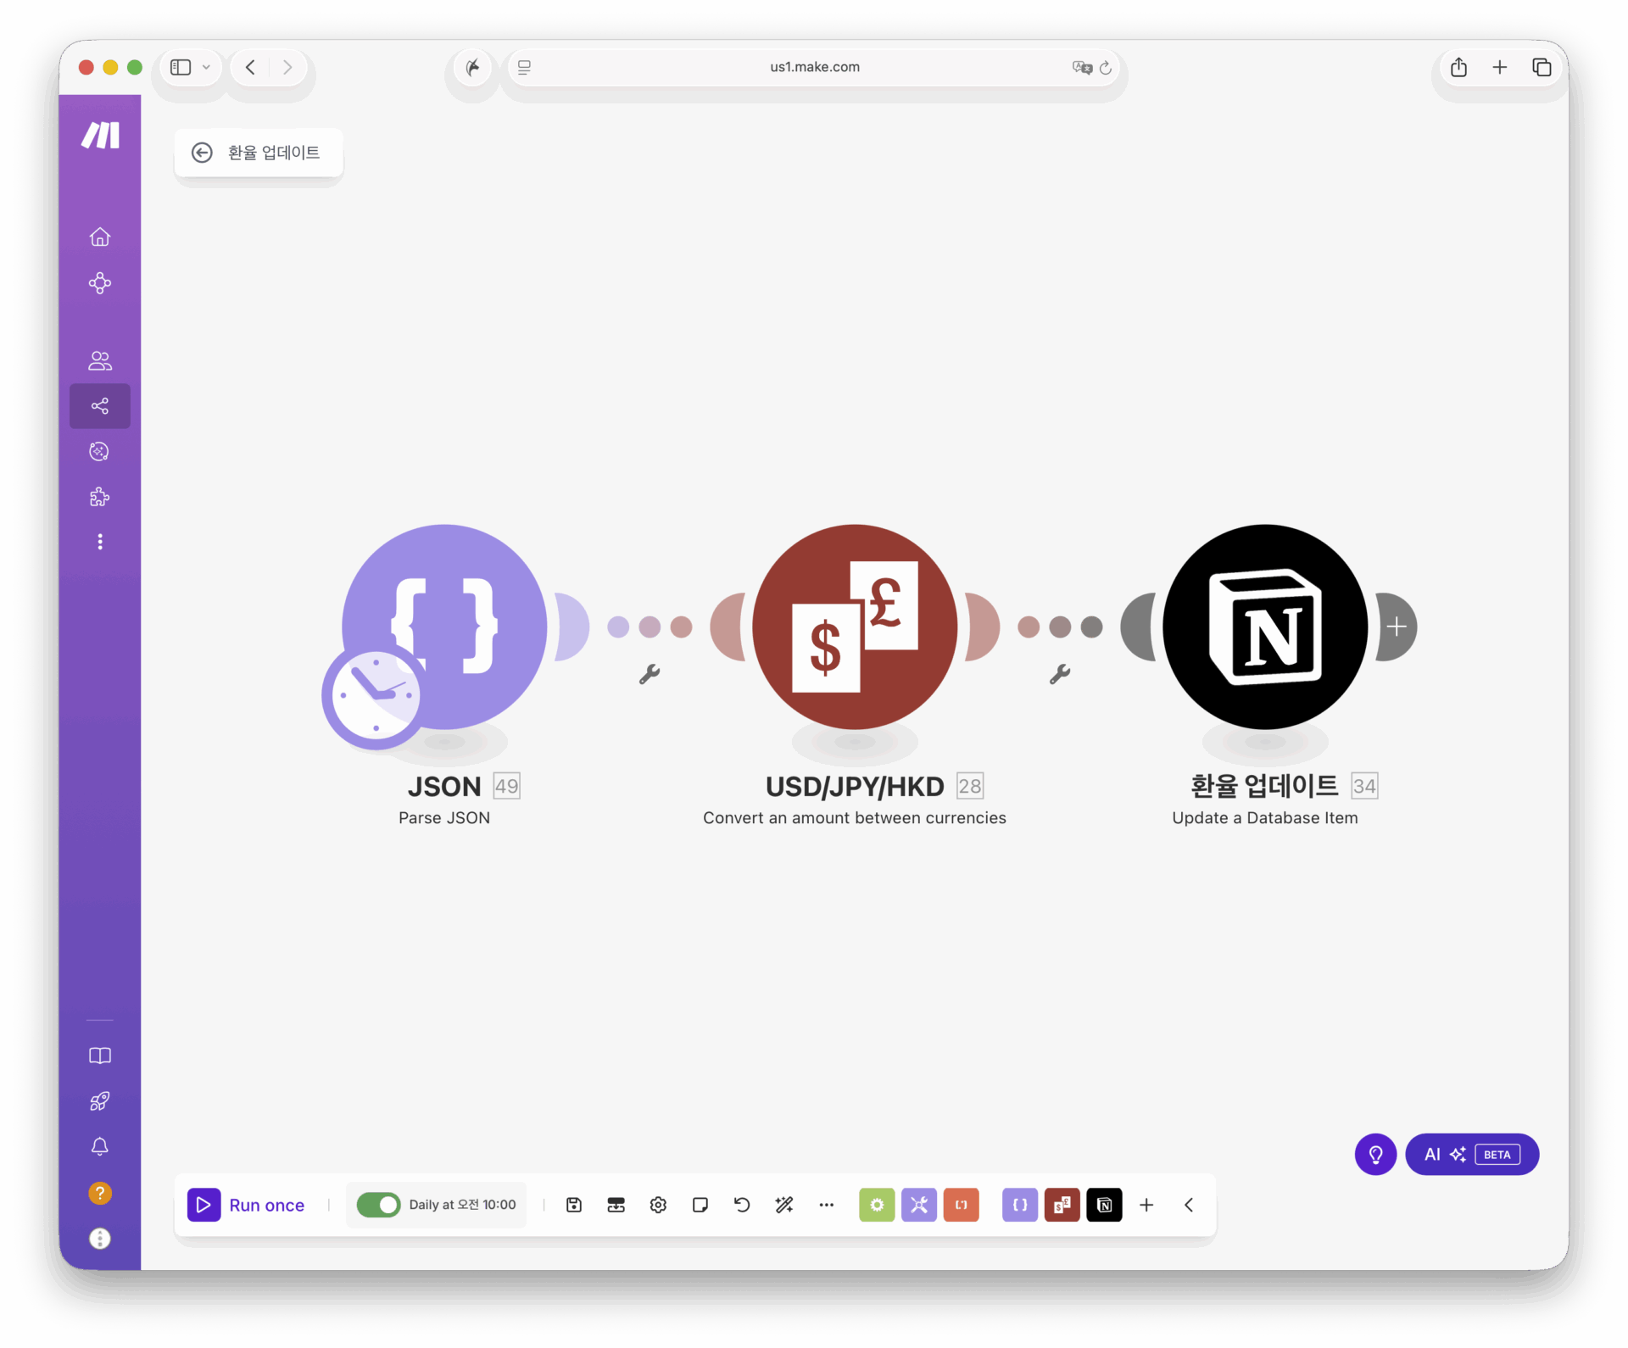
Task: Go back using arrow next to 환율 업데이트
Action: tap(202, 153)
